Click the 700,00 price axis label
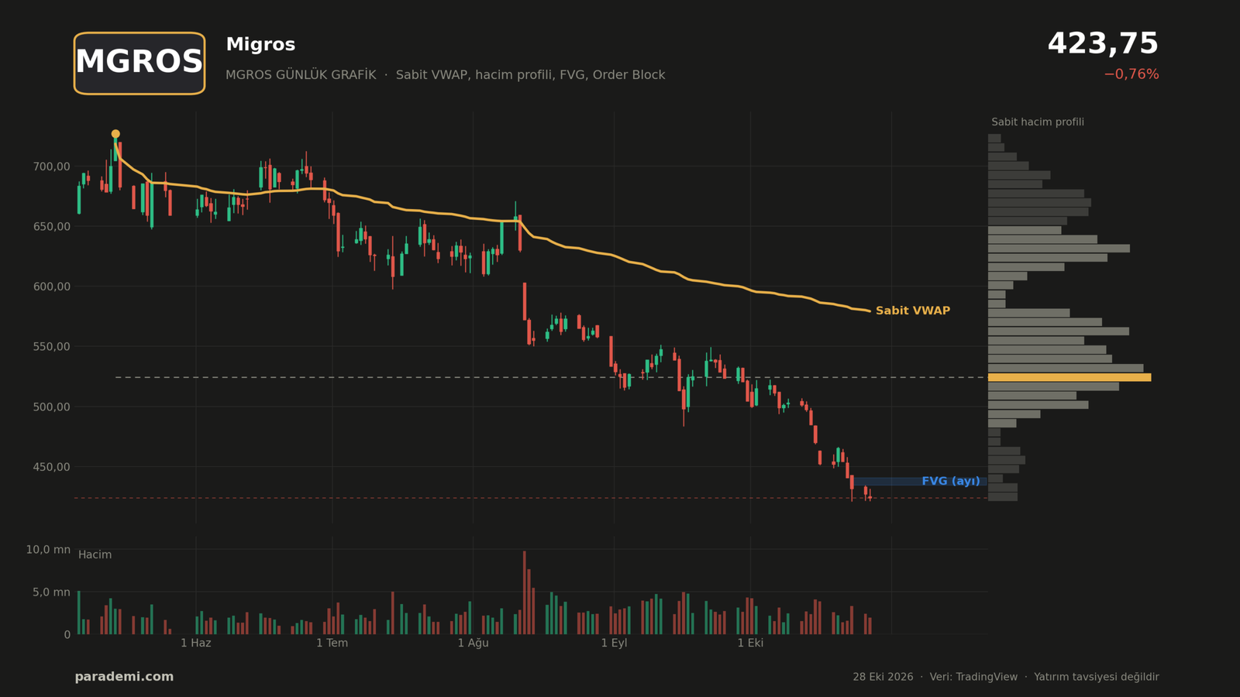This screenshot has height=697, width=1240. point(51,167)
